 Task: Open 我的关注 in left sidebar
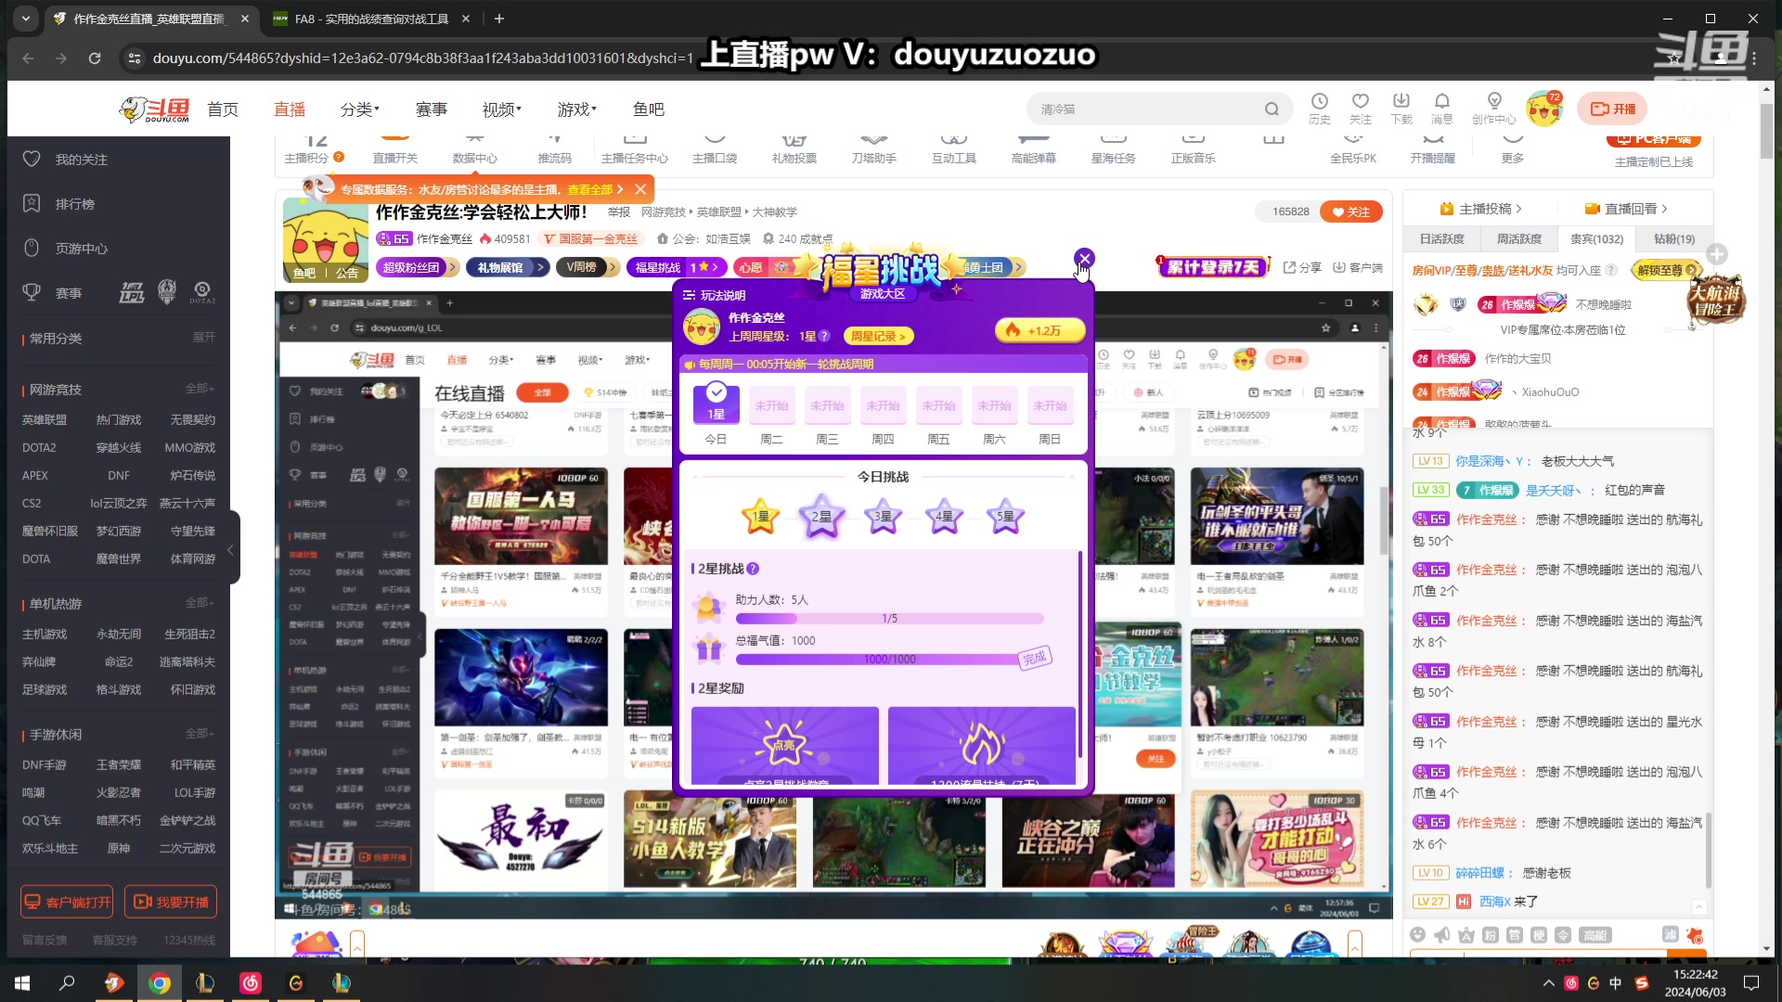(81, 160)
